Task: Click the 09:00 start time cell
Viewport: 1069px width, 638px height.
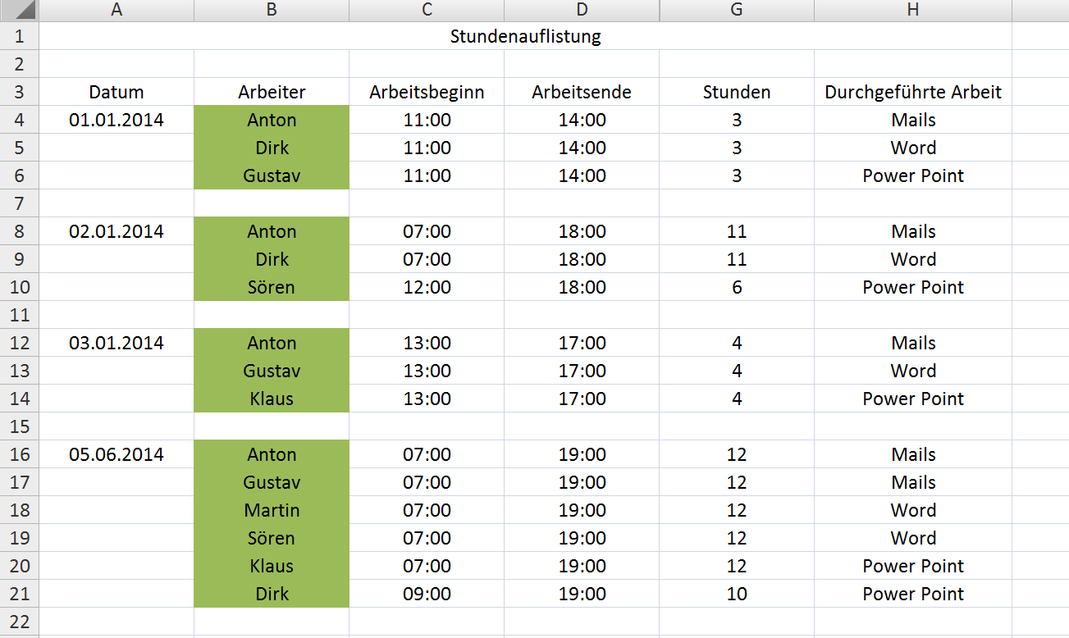Action: coord(427,594)
